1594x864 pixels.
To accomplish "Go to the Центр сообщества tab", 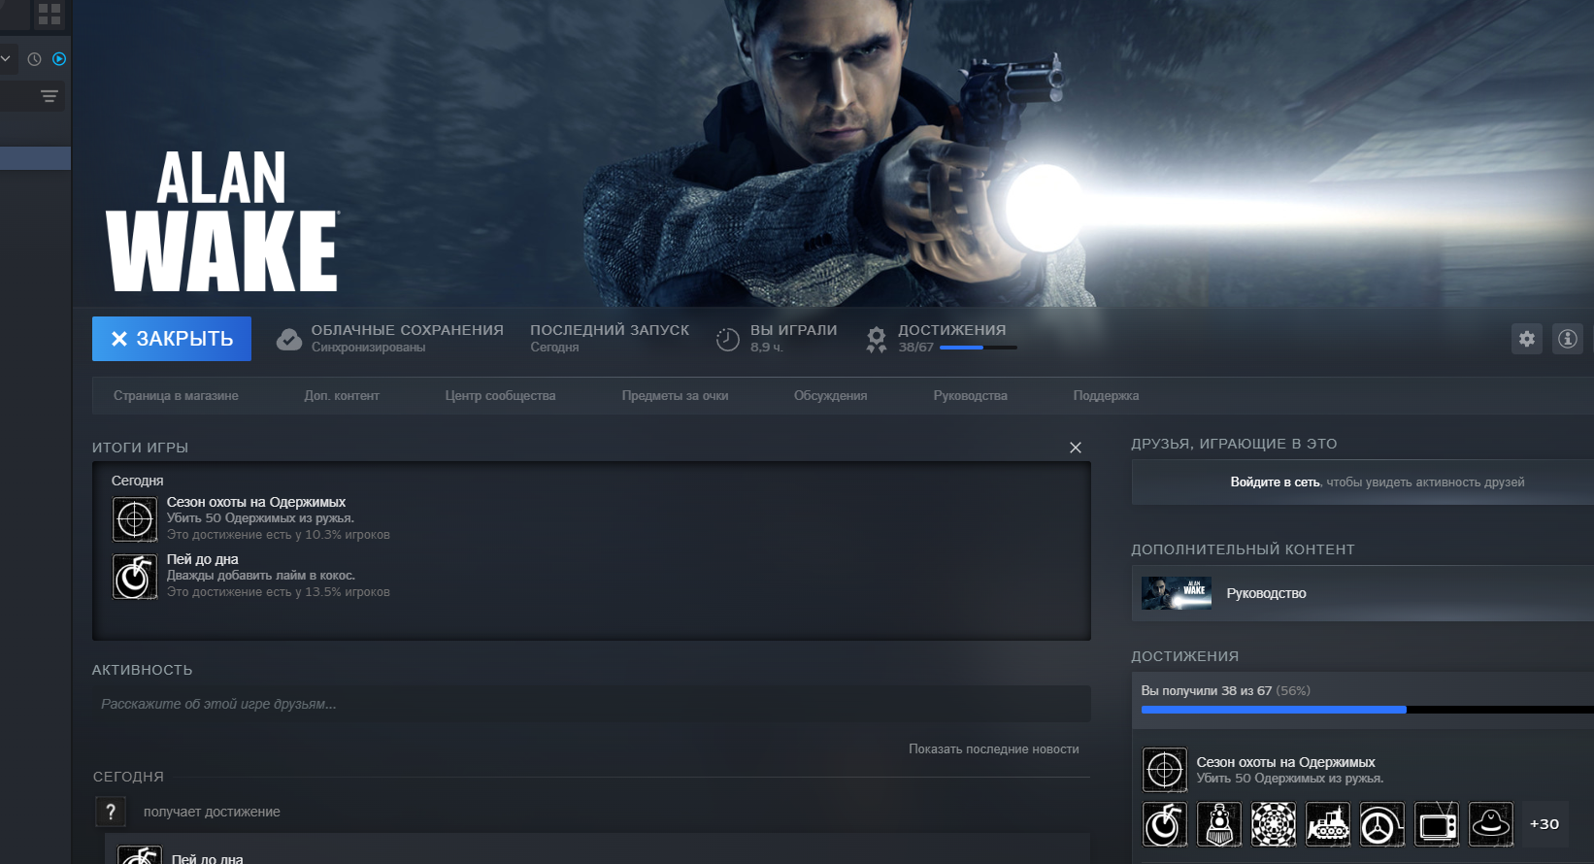I will coord(501,396).
